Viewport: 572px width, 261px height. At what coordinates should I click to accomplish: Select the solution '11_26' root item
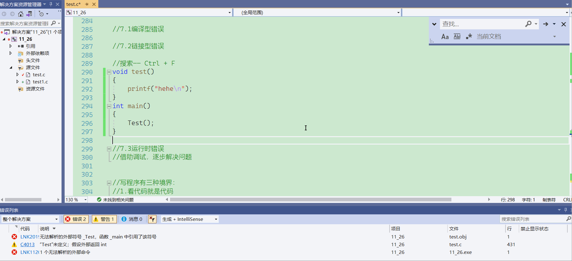[37, 32]
